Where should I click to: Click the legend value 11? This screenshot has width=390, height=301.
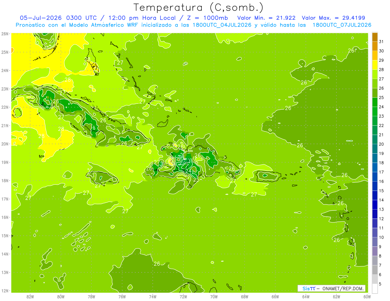382,228
